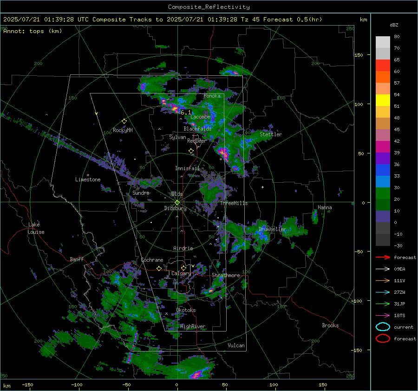
Task: Click the asterisk marker above Limestone
Action: (88, 175)
